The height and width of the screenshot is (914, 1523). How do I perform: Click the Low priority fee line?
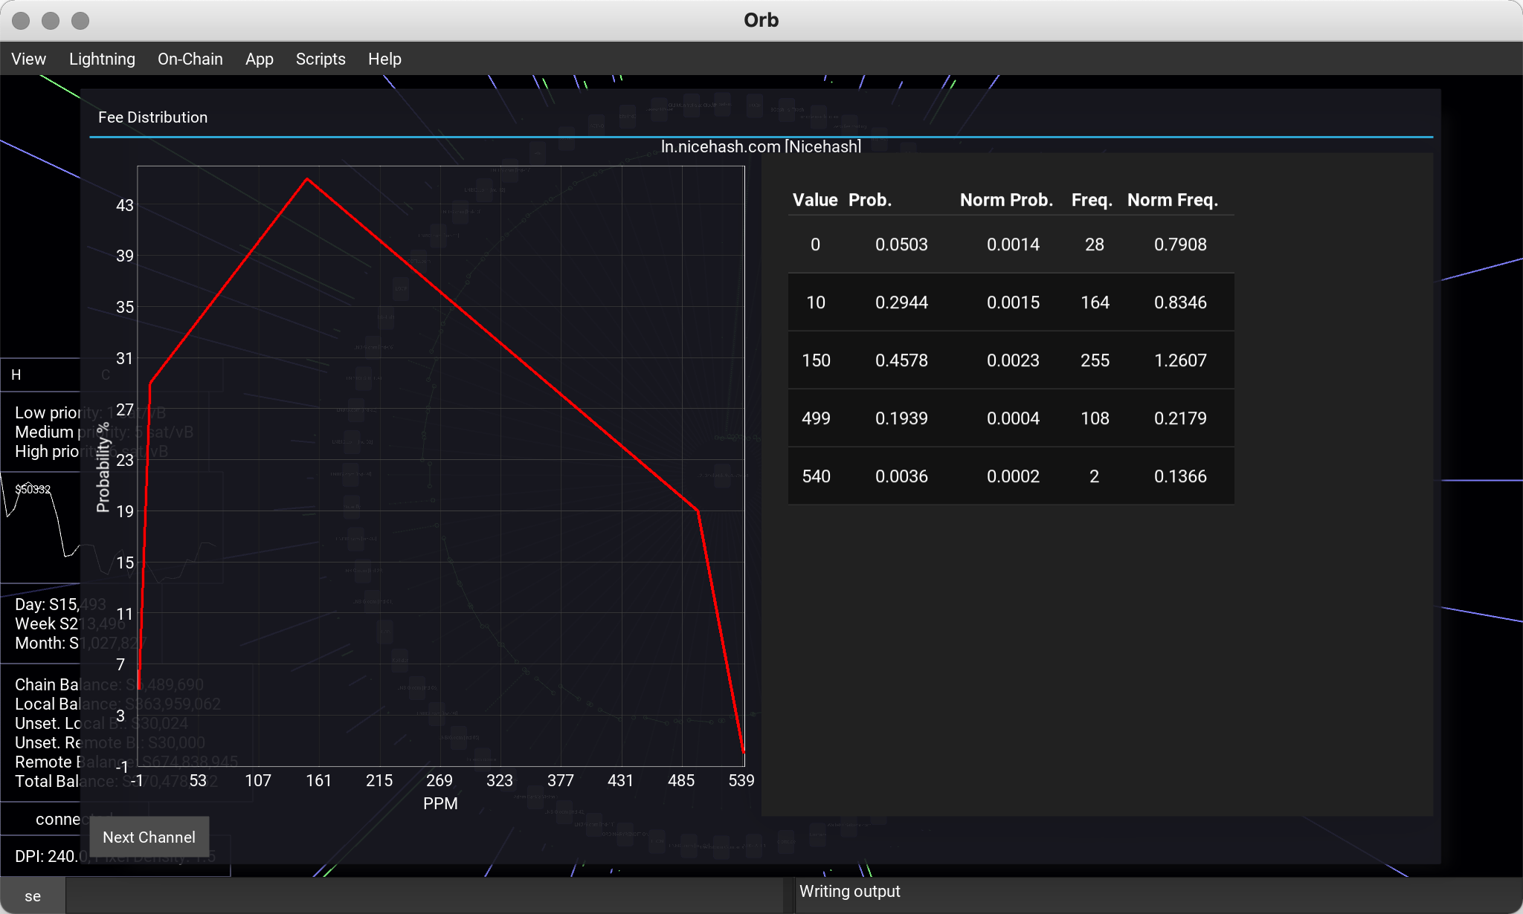(x=90, y=412)
